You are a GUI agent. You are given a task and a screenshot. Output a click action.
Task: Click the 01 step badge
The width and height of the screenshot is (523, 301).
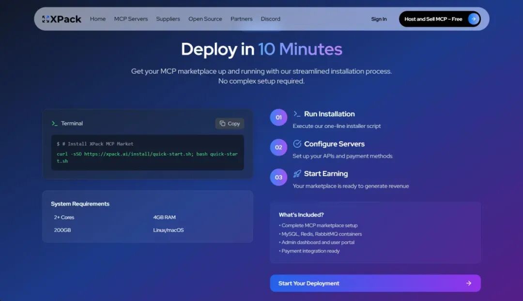(x=278, y=117)
